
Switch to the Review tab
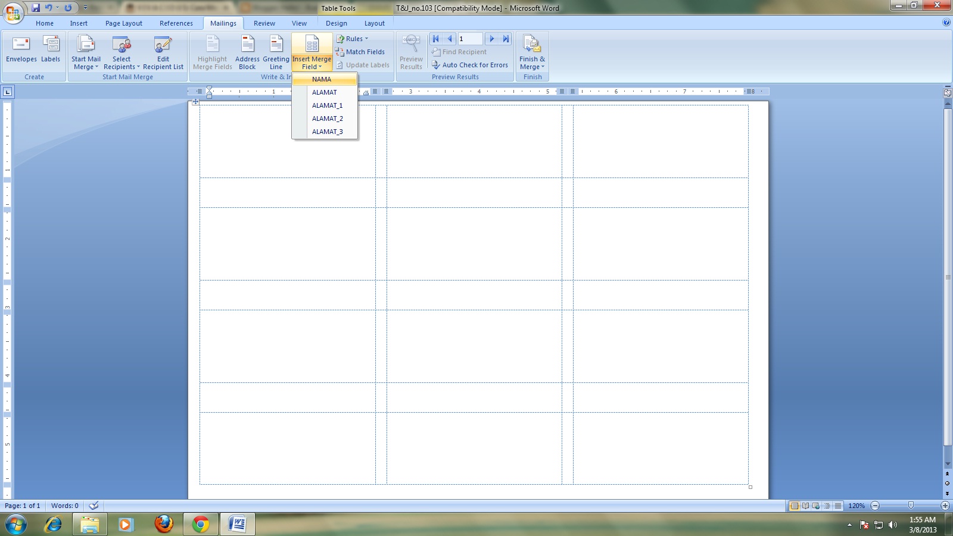264,23
